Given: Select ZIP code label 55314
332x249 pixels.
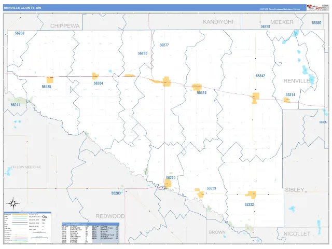Looking at the screenshot, I should pyautogui.click(x=290, y=95).
